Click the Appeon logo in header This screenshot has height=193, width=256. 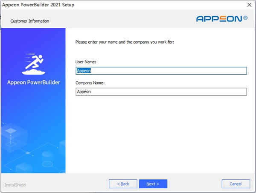coord(222,19)
